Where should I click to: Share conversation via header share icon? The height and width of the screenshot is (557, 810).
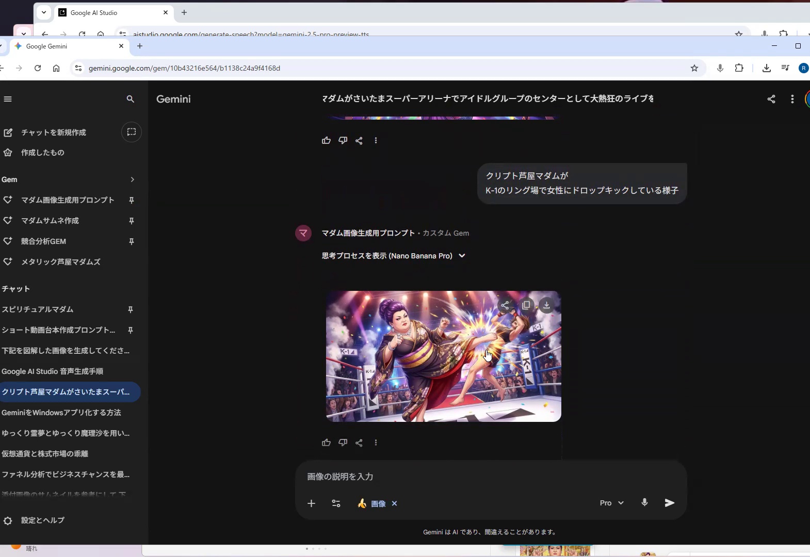pos(771,99)
